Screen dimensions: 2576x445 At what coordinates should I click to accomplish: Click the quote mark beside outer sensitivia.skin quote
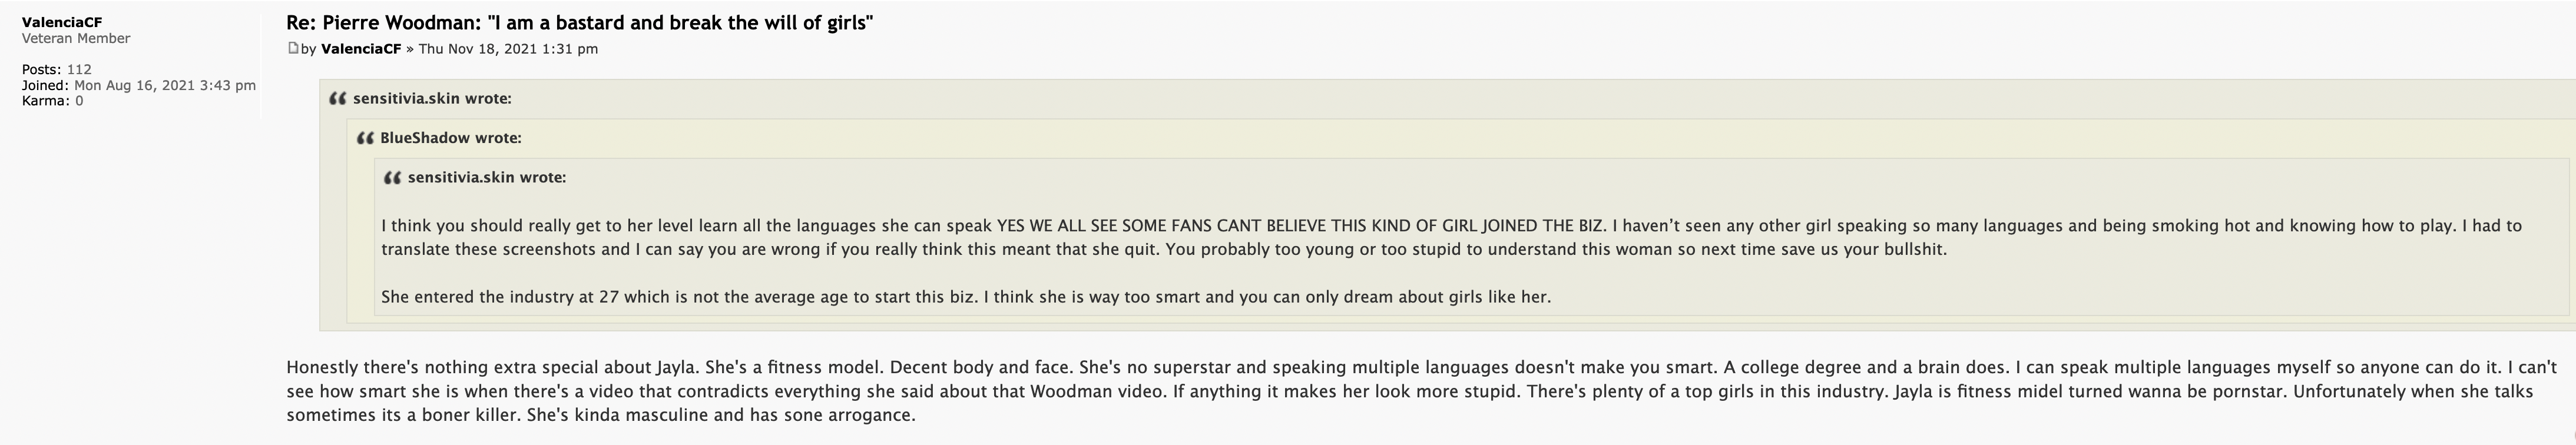(338, 99)
